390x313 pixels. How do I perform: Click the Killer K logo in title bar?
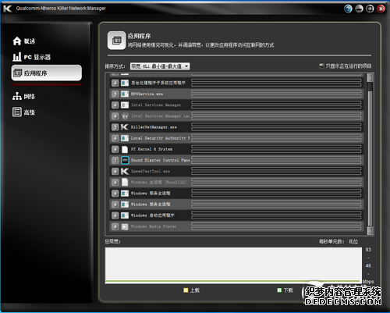pos(8,9)
